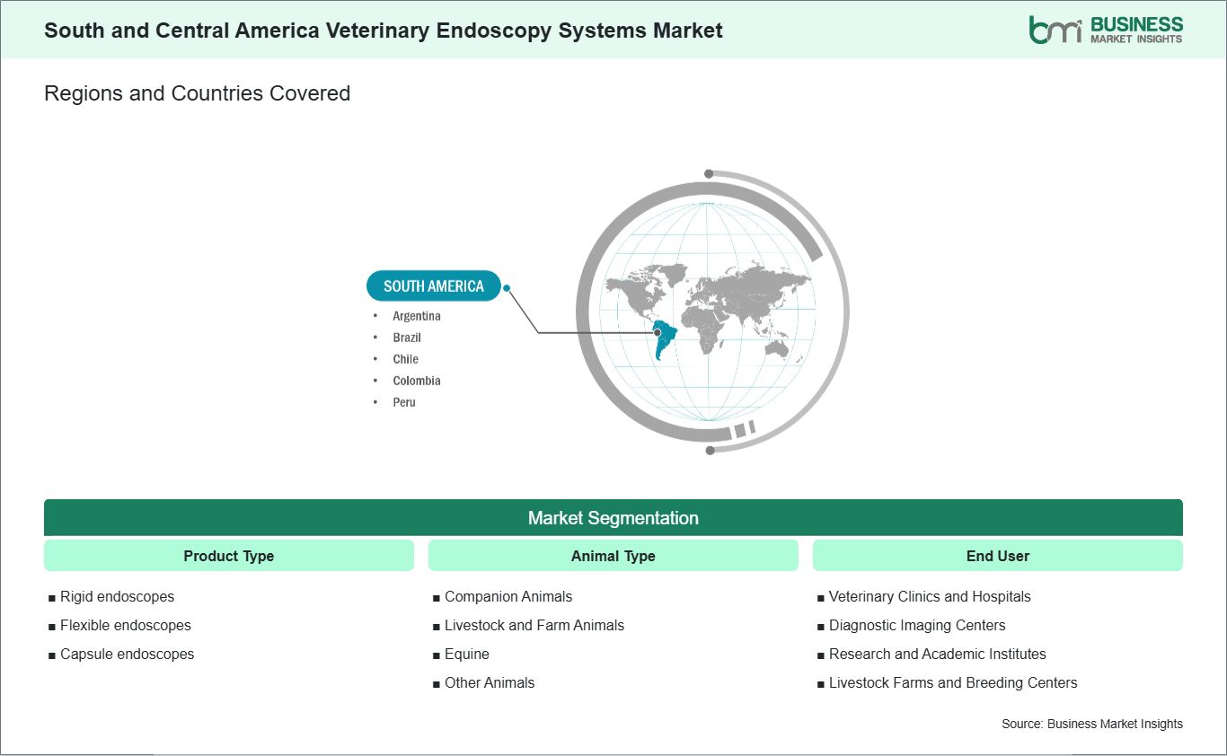Click the Market Segmentation header bar
The height and width of the screenshot is (756, 1227).
(x=613, y=518)
